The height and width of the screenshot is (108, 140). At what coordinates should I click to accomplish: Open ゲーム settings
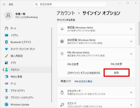coord(27,84)
